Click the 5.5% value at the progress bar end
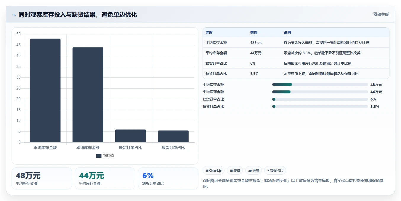The height and width of the screenshot is (201, 401). pos(375,106)
